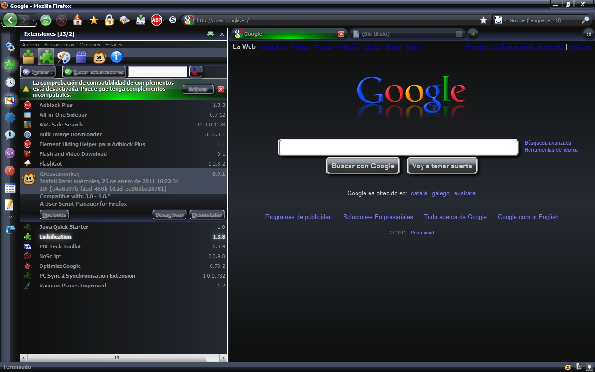Click the Activar compatibility check button
Viewport: 595px width, 372px height.
click(x=198, y=89)
